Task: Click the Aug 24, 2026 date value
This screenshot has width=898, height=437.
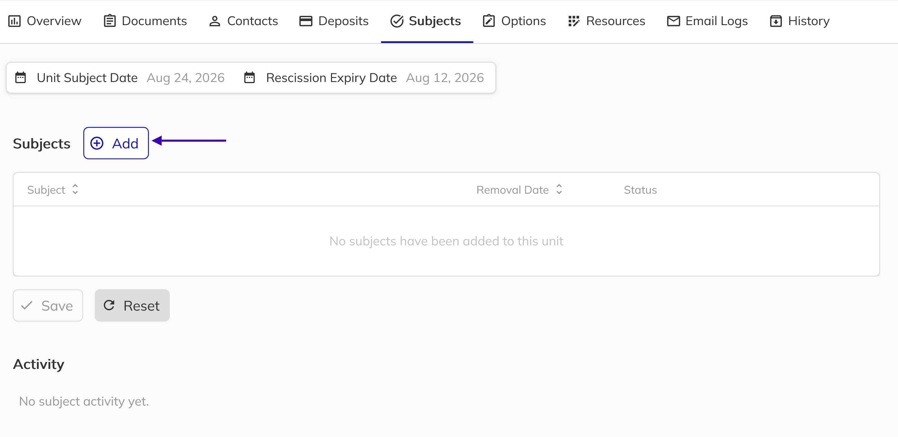Action: pyautogui.click(x=185, y=78)
